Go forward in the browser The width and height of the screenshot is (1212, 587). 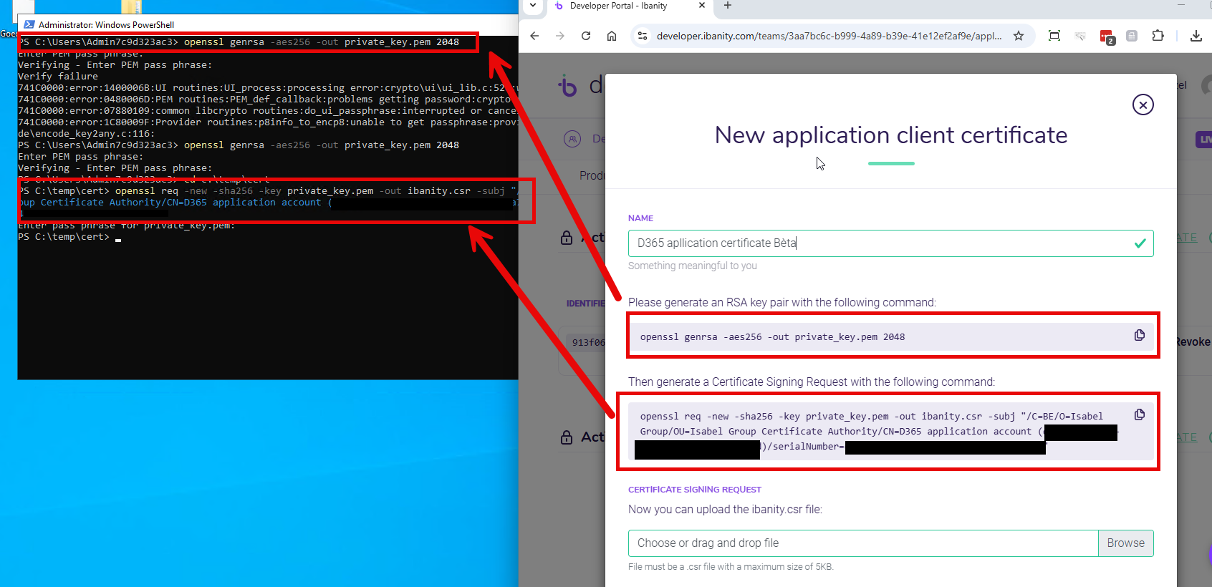(x=560, y=36)
